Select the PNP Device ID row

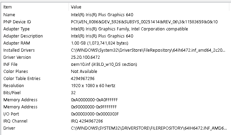pyautogui.click(x=115, y=22)
